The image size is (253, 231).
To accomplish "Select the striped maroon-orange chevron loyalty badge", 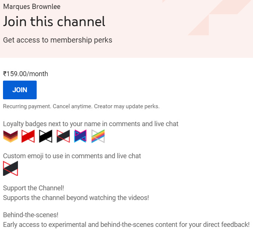I will [10, 137].
